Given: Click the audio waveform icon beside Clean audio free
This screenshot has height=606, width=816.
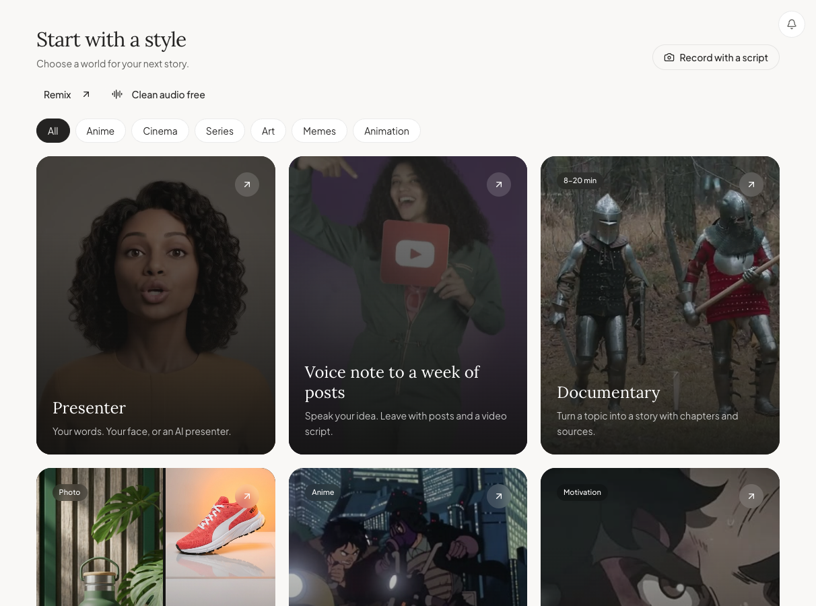Looking at the screenshot, I should point(117,94).
